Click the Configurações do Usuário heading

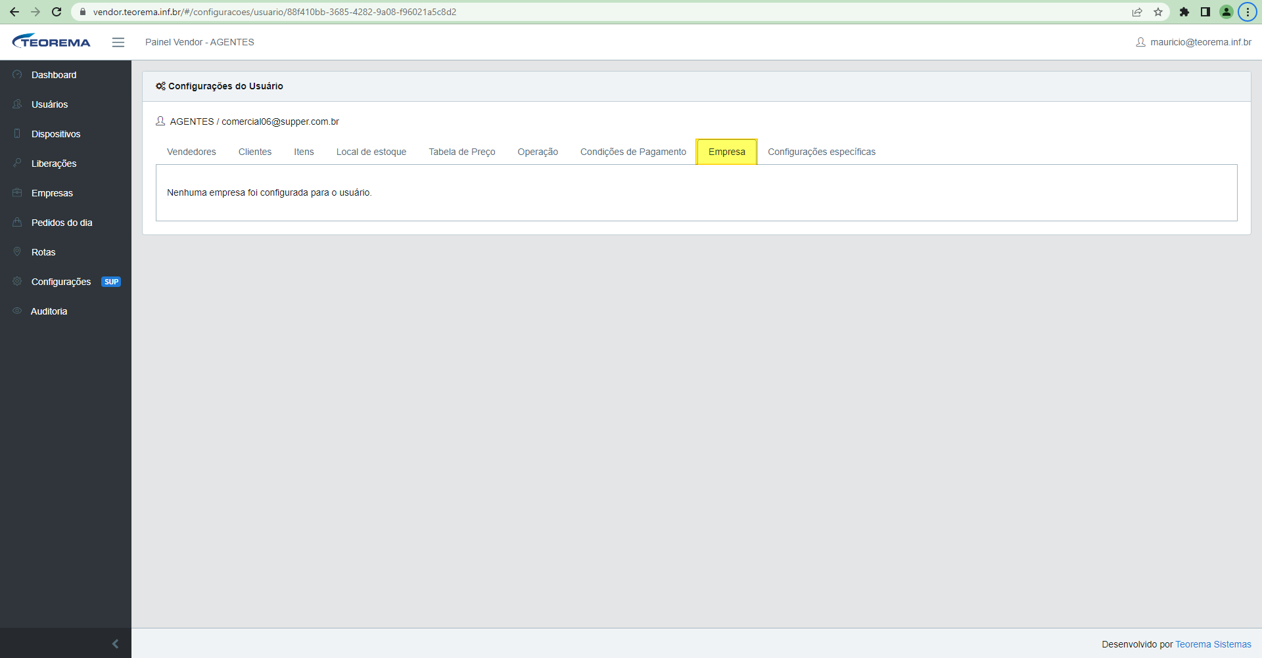point(225,86)
